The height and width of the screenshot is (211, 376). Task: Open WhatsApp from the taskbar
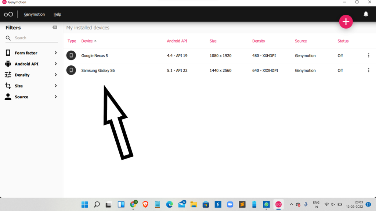[x=266, y=204]
